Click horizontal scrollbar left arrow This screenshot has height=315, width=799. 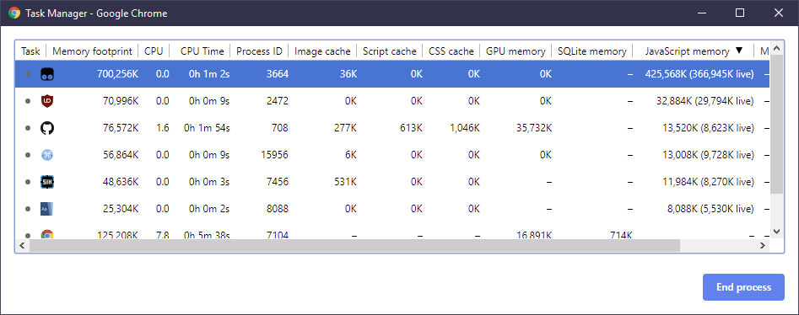(22, 245)
